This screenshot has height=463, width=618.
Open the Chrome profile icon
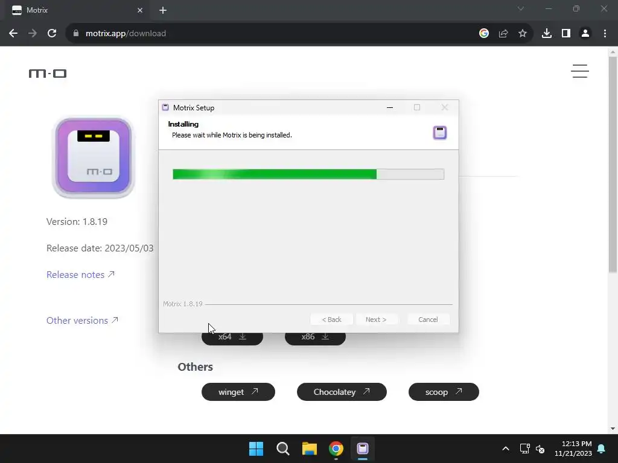pyautogui.click(x=585, y=34)
